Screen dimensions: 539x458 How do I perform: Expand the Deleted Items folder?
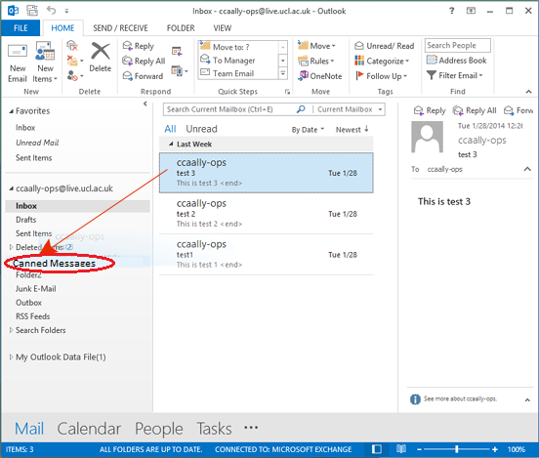coord(11,247)
